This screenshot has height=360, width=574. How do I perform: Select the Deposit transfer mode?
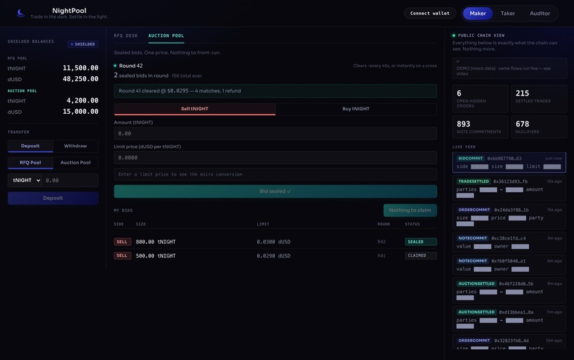[x=31, y=146]
